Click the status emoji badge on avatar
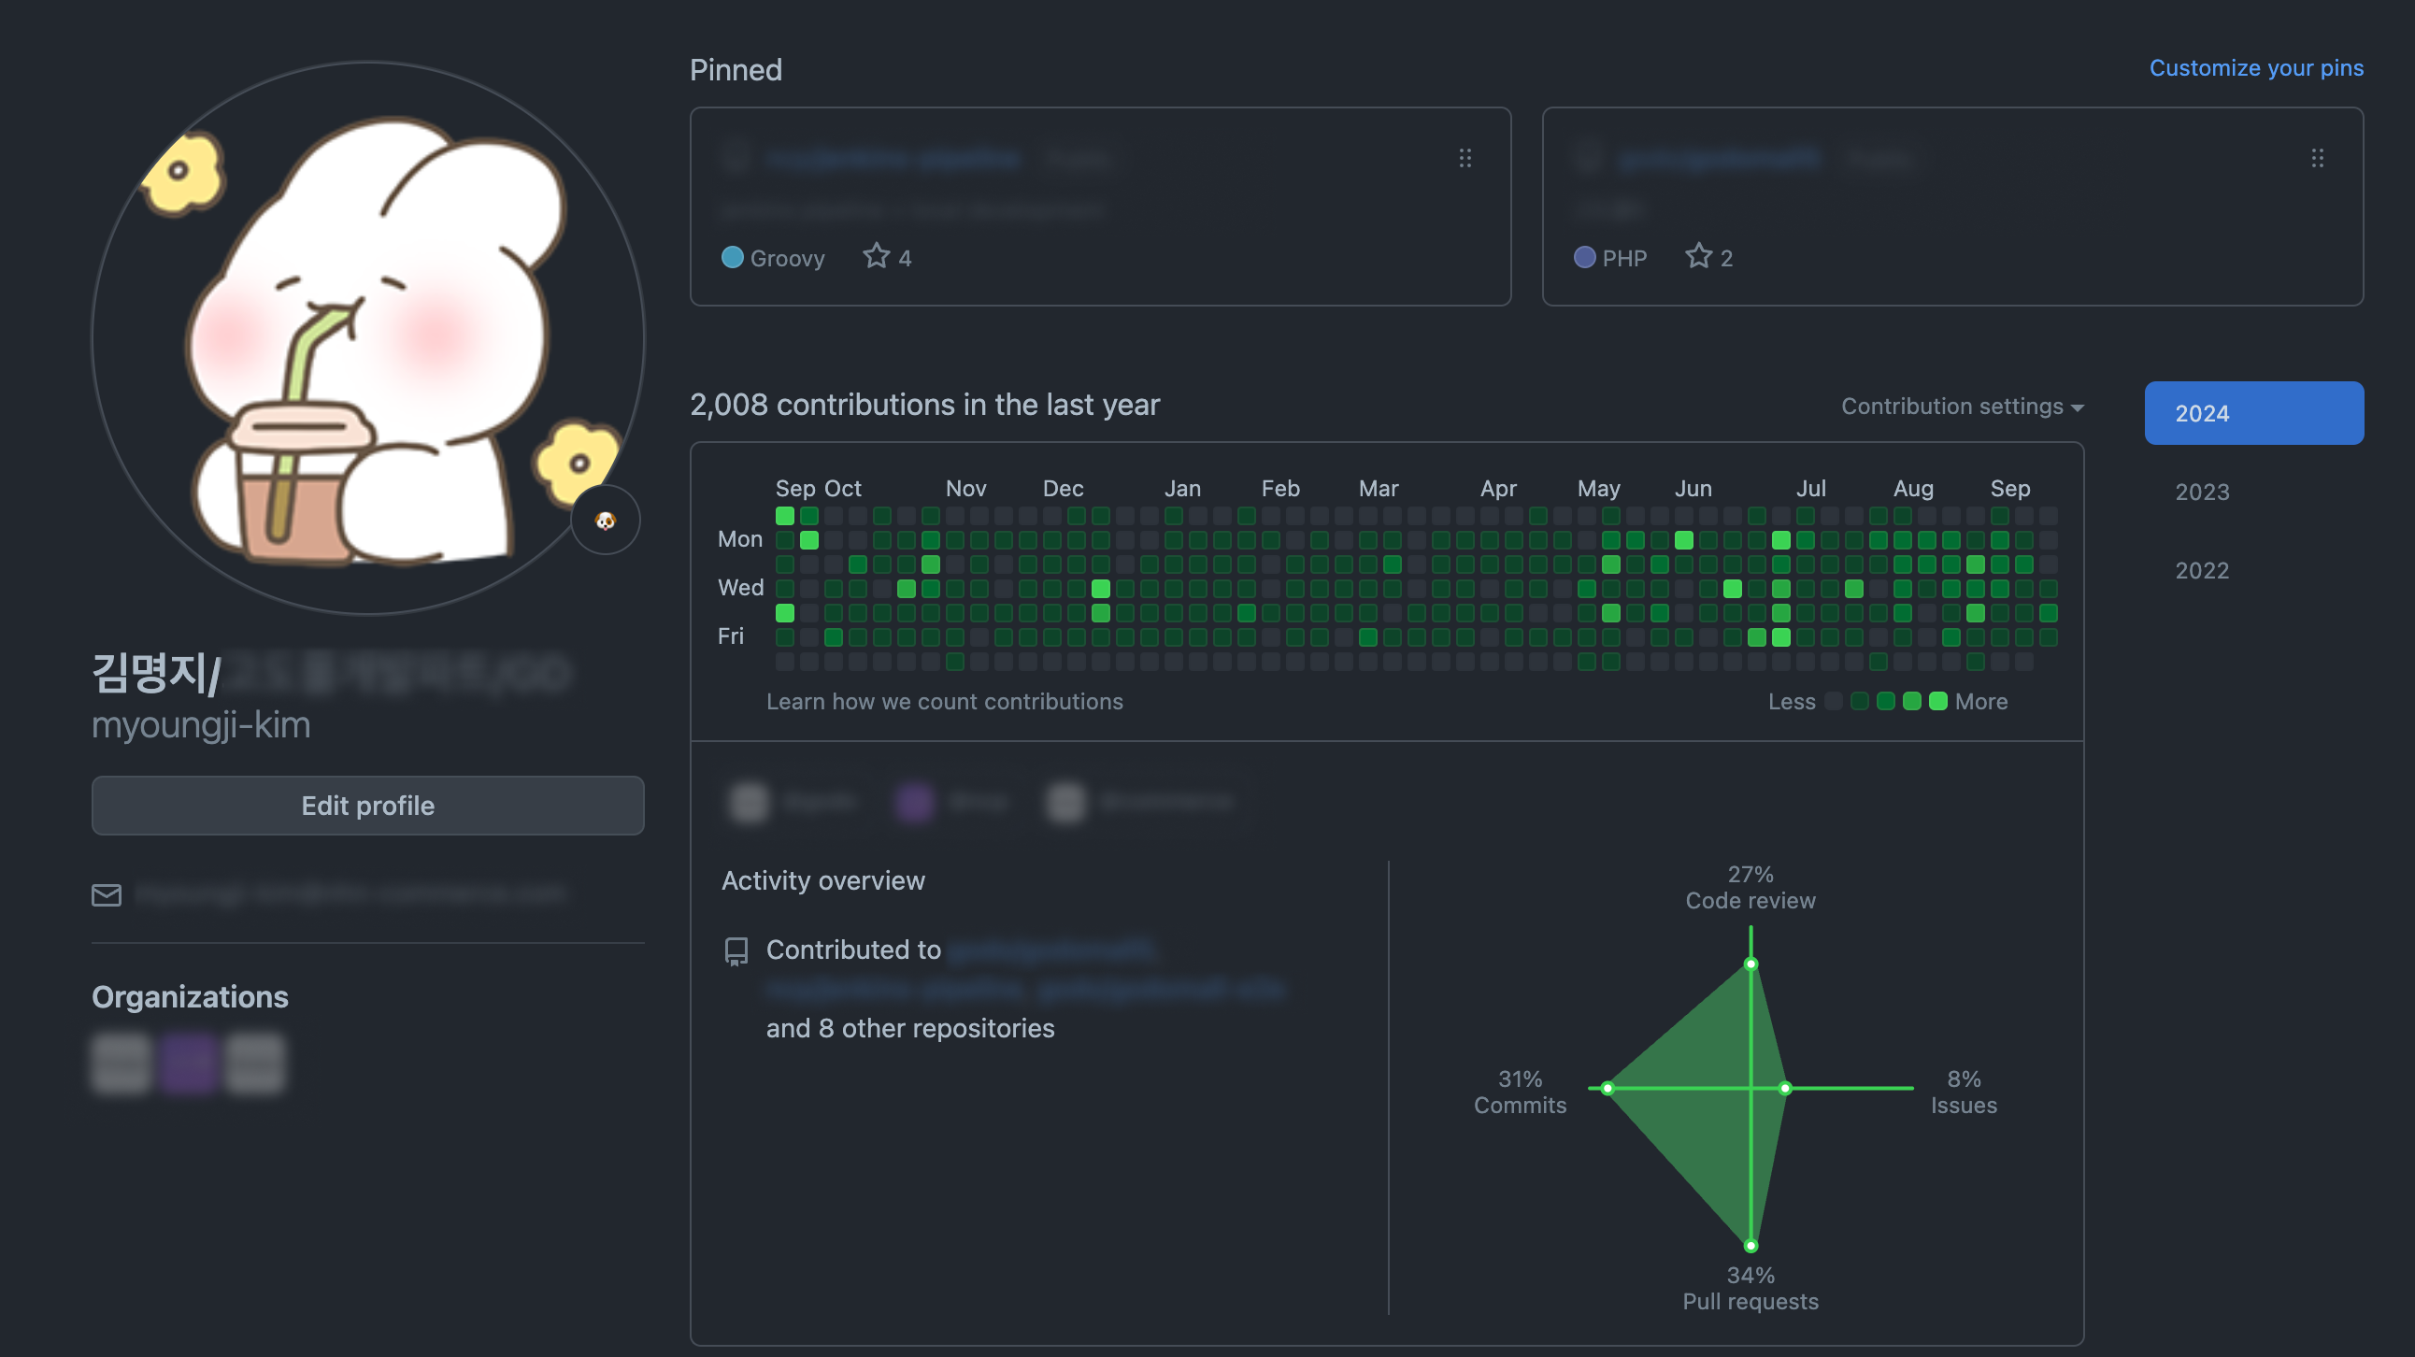The image size is (2415, 1357). pyautogui.click(x=606, y=521)
